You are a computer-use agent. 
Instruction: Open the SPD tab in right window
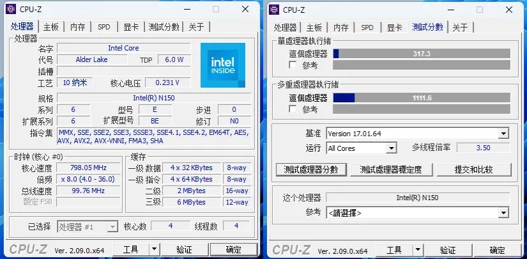(367, 27)
